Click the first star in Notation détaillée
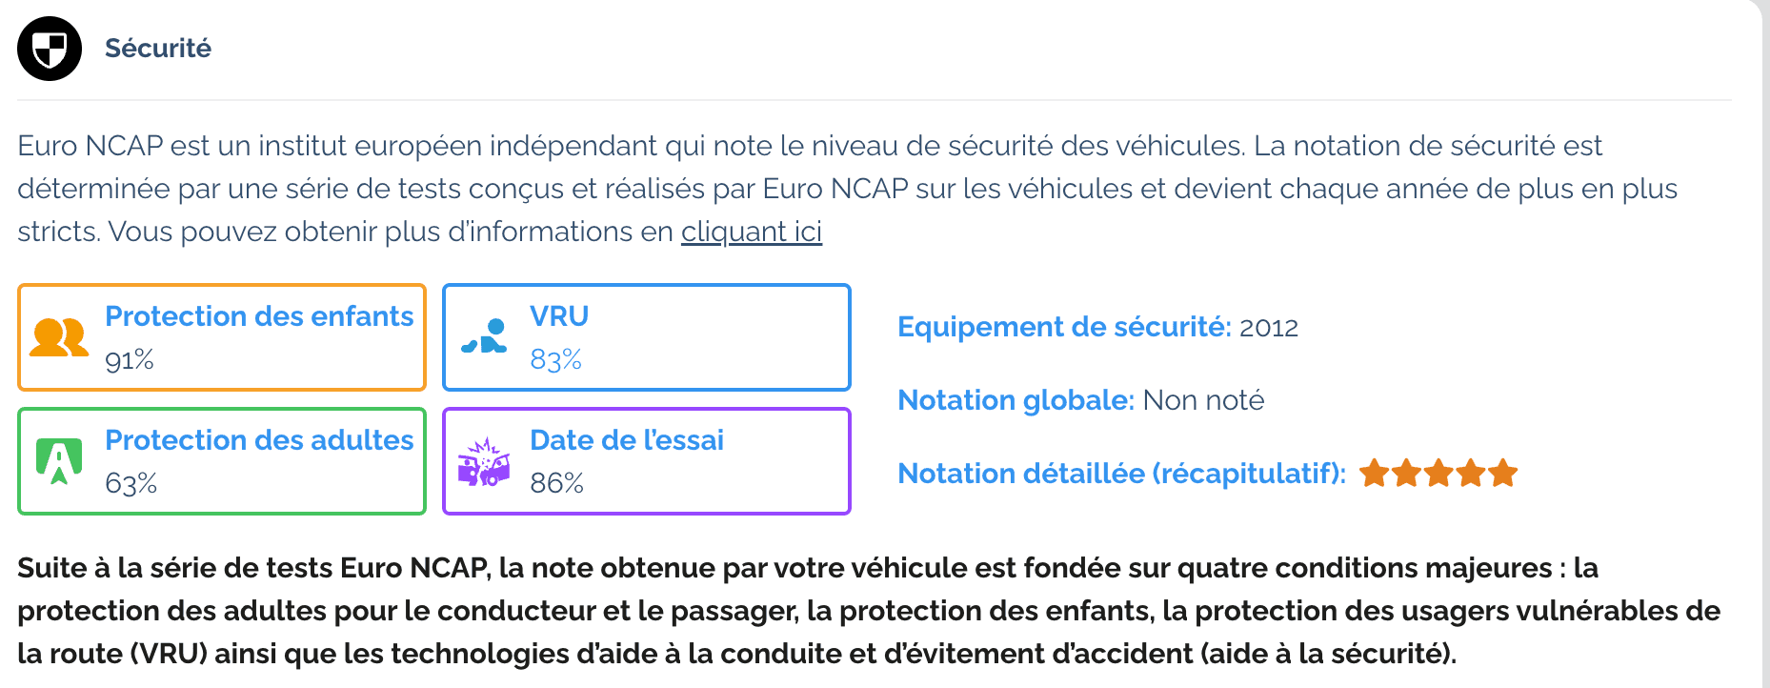The height and width of the screenshot is (688, 1770). click(x=1376, y=472)
